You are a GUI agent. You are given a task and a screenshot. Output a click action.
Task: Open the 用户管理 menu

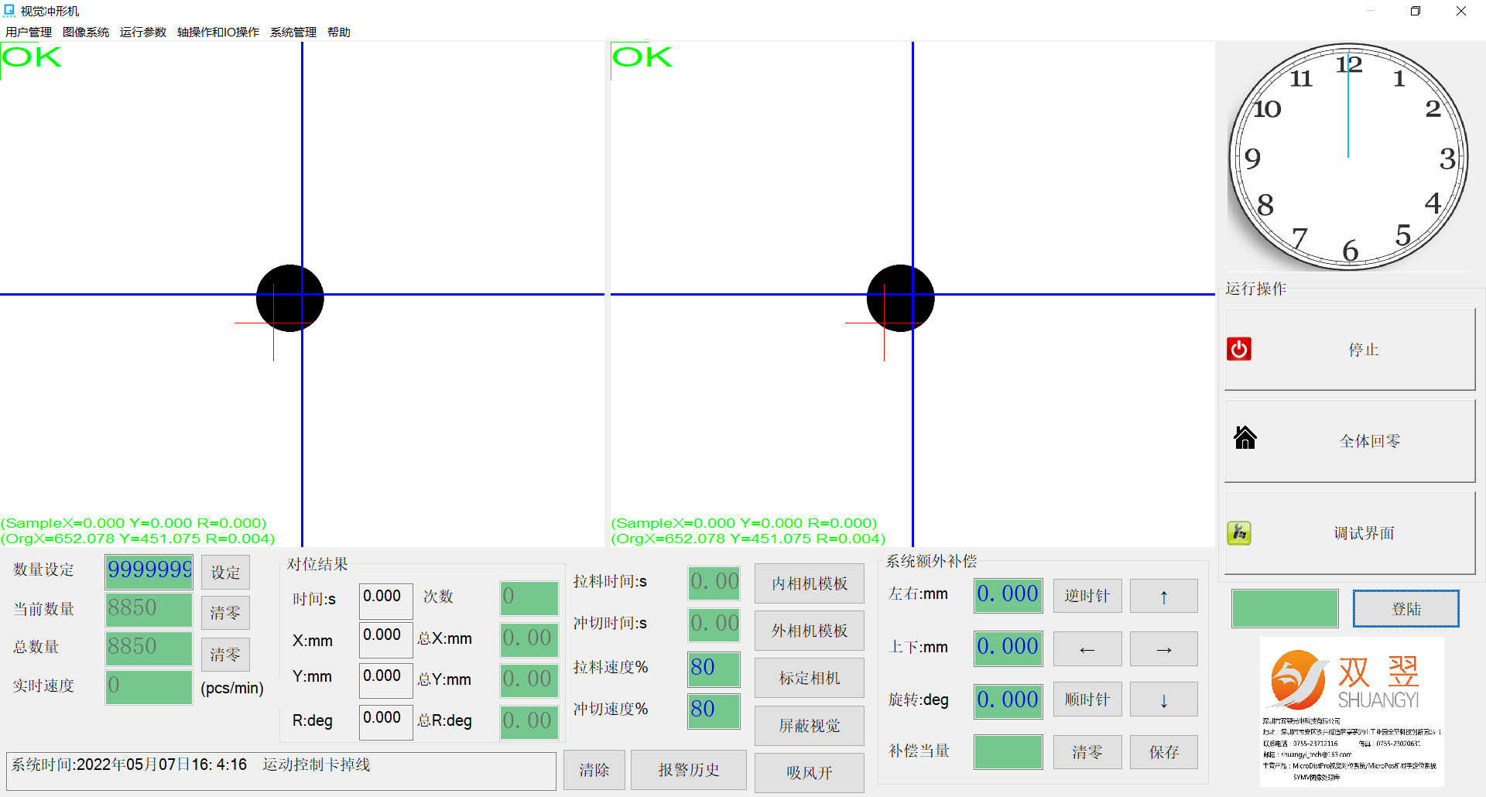pyautogui.click(x=29, y=32)
